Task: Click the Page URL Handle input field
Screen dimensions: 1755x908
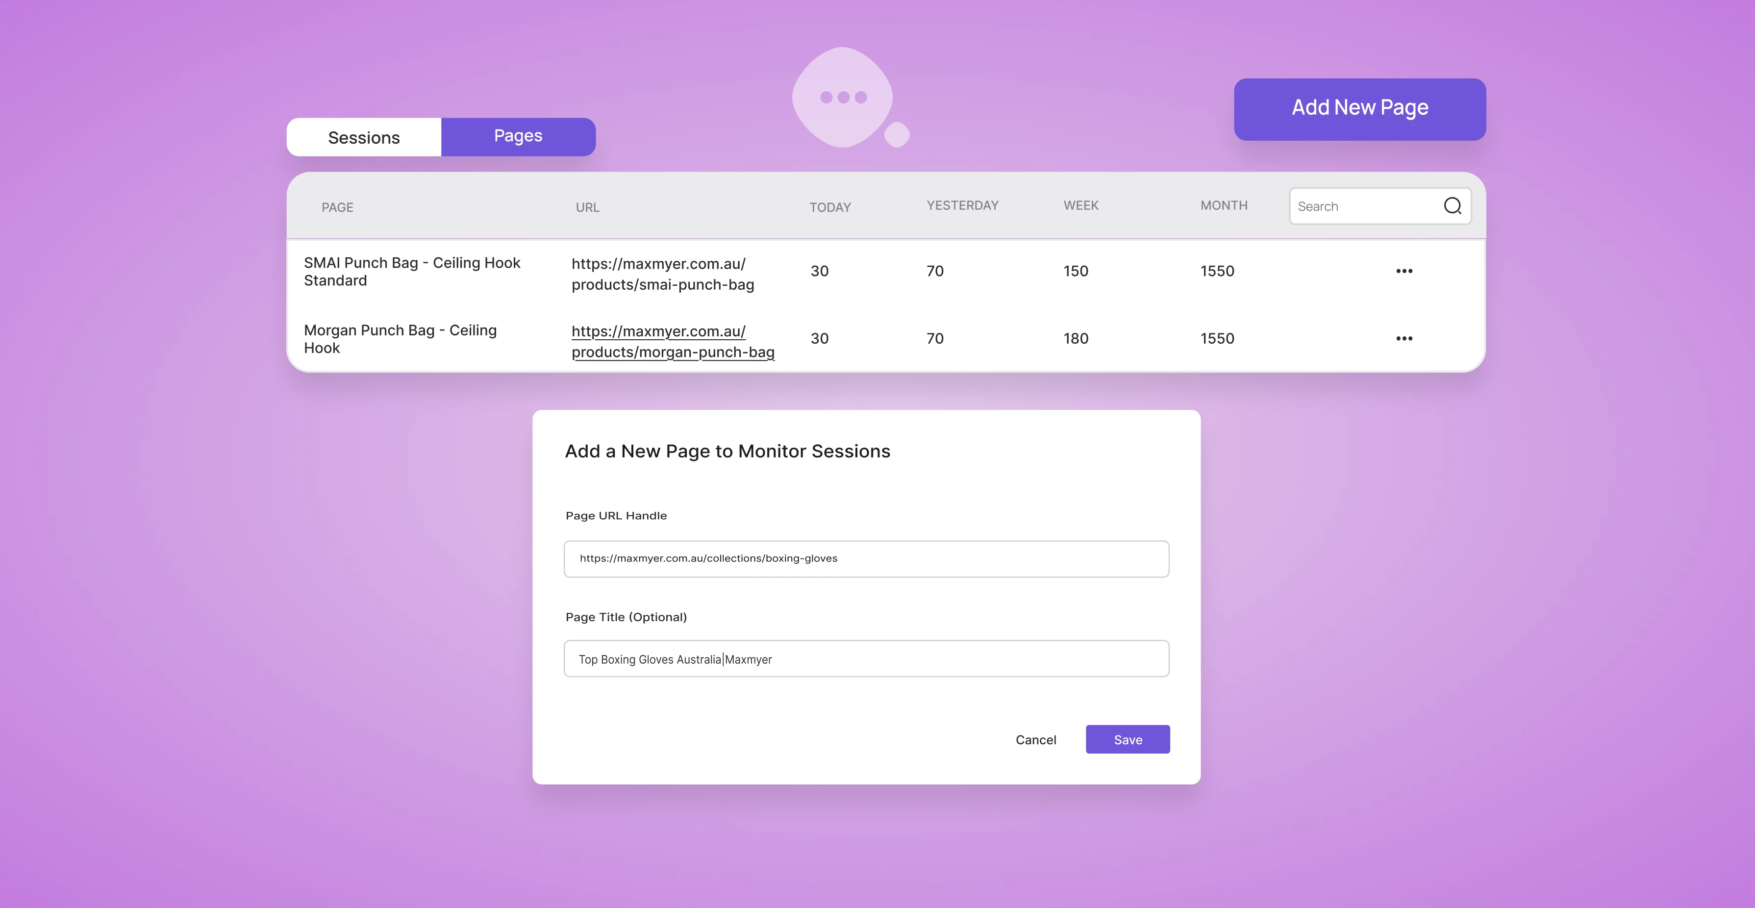Action: click(866, 558)
